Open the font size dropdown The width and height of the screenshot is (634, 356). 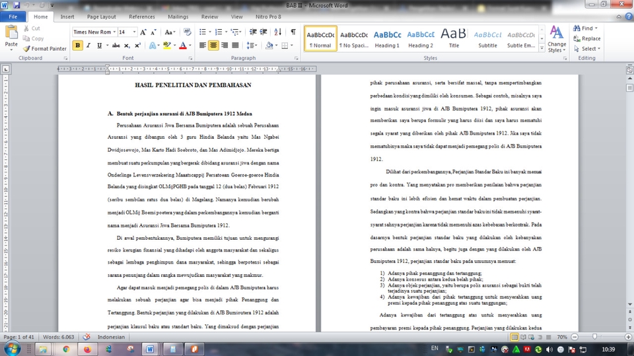click(134, 32)
